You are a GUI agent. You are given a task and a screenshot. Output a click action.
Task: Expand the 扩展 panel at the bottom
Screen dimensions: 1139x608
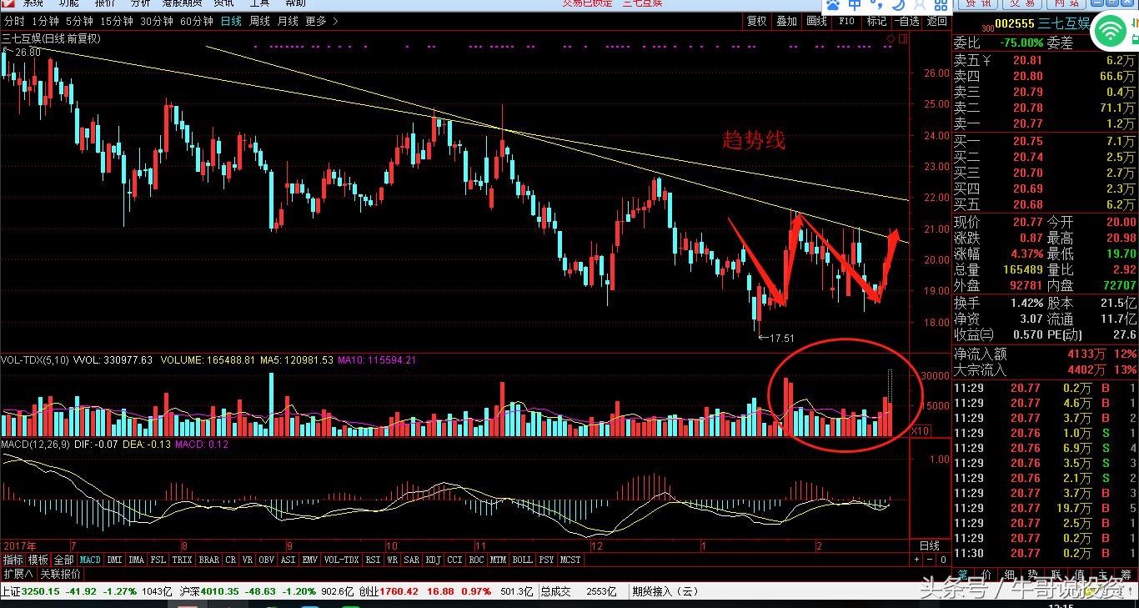click(x=18, y=574)
